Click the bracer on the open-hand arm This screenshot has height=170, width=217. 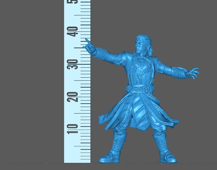[x=178, y=72]
